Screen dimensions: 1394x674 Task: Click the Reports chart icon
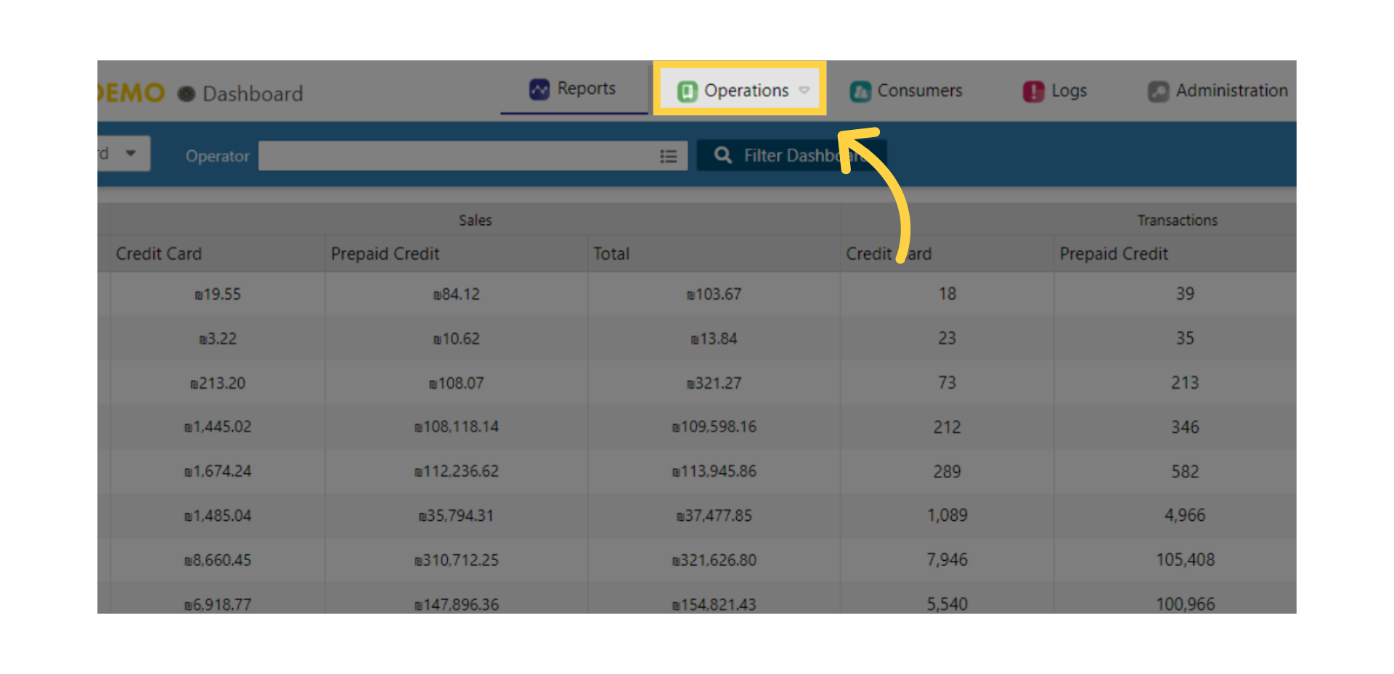(x=539, y=89)
